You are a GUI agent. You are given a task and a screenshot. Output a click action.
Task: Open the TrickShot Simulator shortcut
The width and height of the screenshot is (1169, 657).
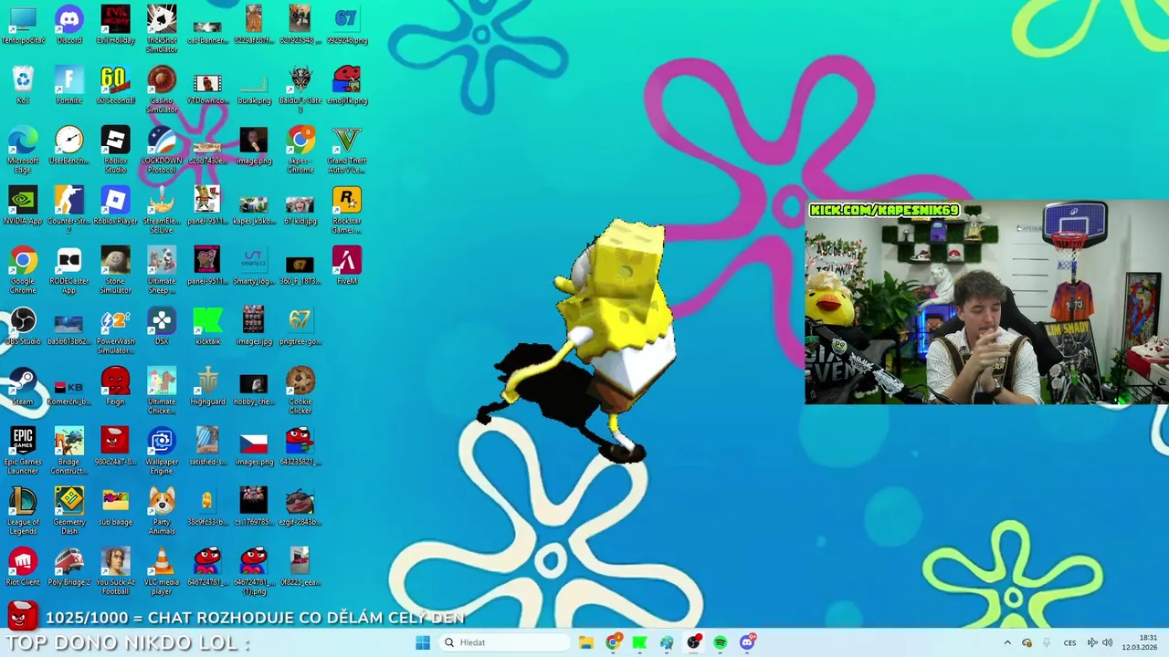click(162, 29)
